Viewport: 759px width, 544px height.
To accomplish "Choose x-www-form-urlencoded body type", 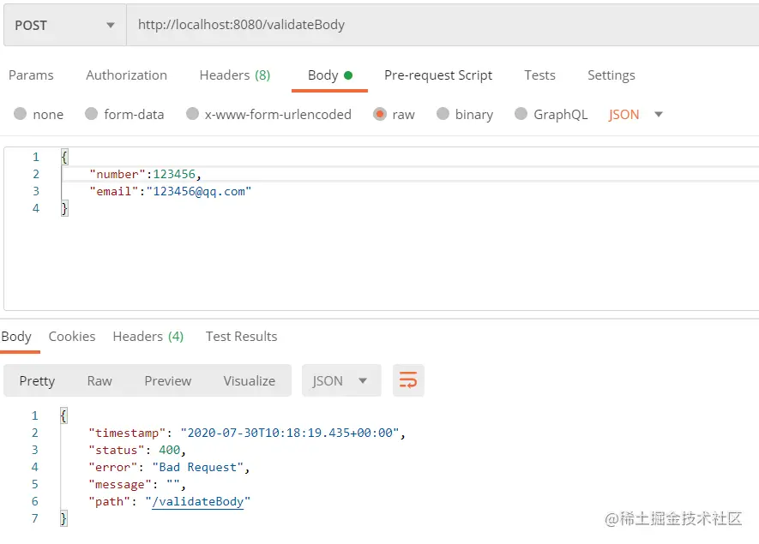I will [x=193, y=114].
